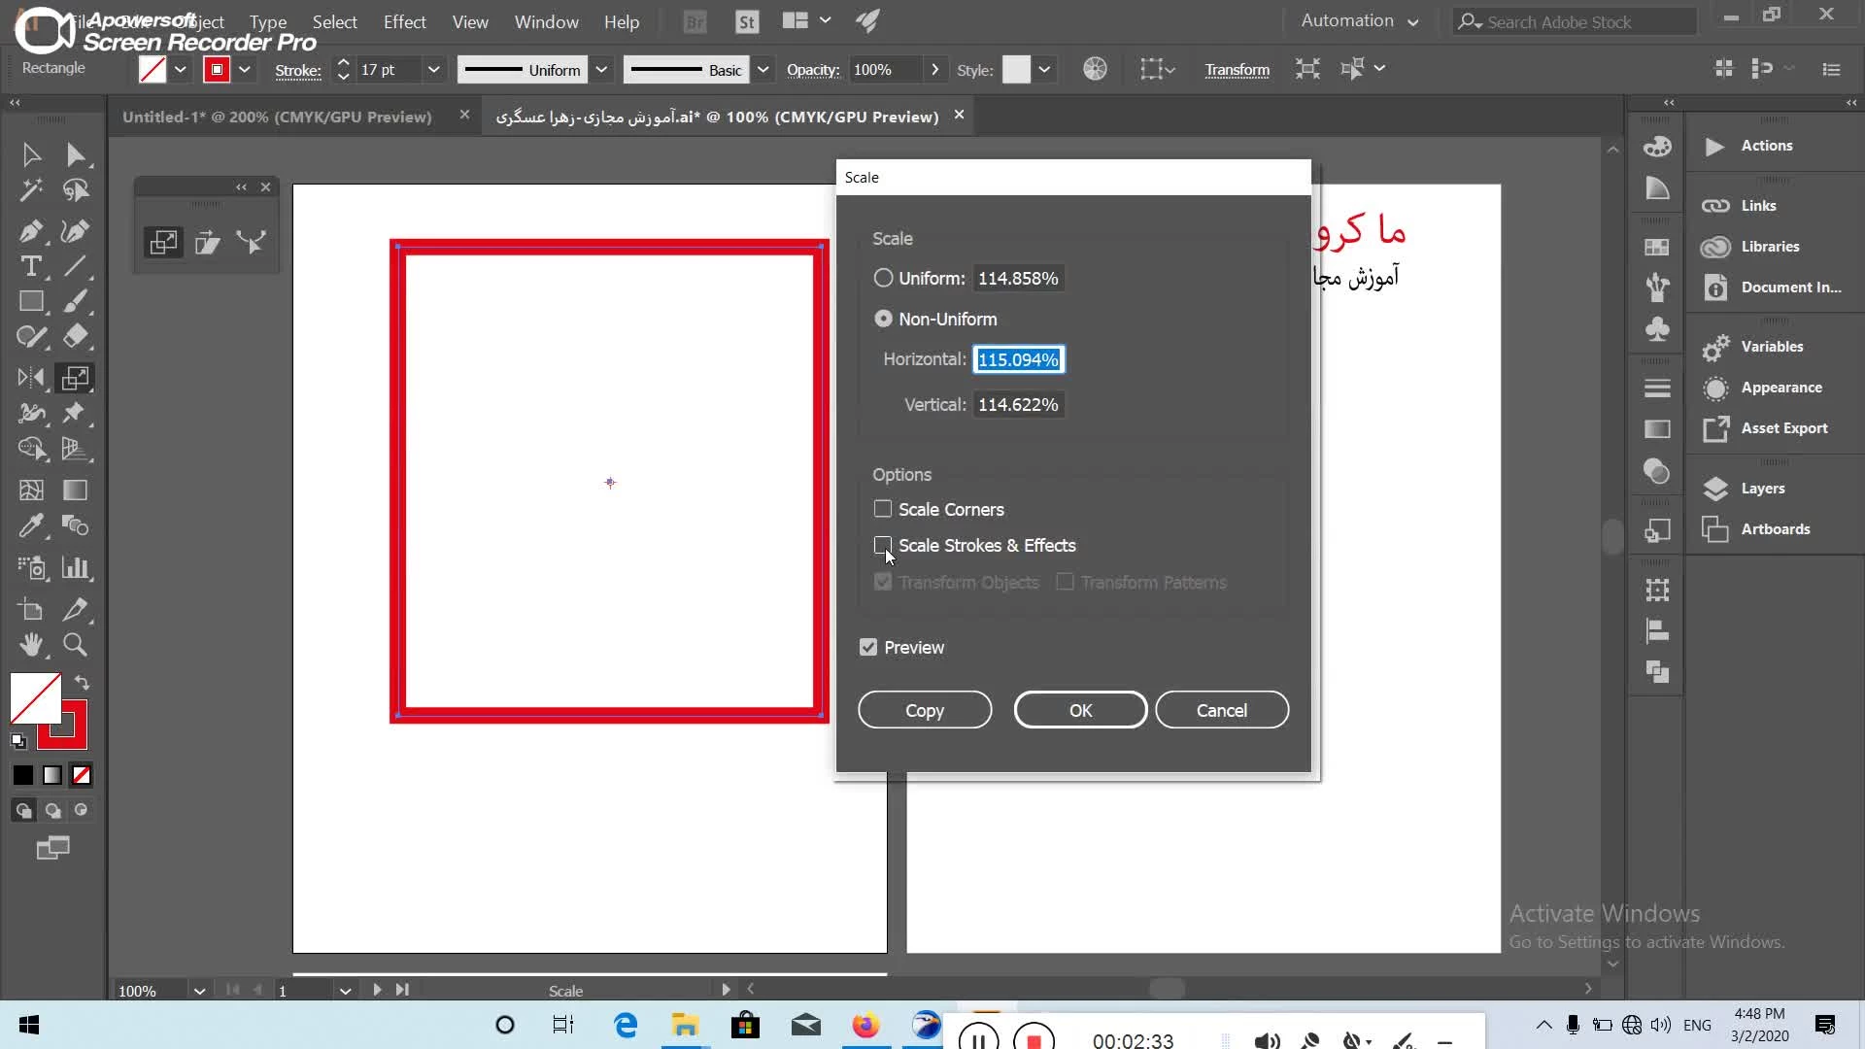Choose the Eyedropper tool

[30, 525]
